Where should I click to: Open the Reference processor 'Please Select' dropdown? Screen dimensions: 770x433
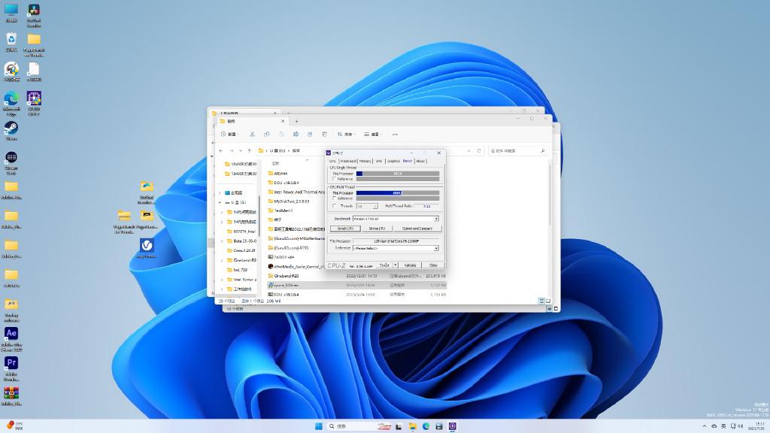[435, 248]
